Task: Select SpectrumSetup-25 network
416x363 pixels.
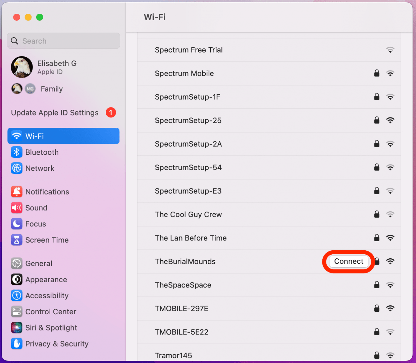Action: coord(269,120)
